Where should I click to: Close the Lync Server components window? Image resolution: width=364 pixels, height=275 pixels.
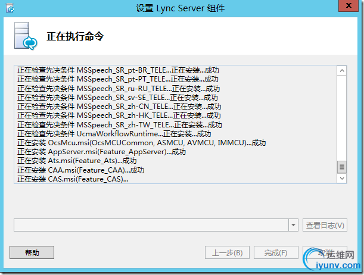349,5
